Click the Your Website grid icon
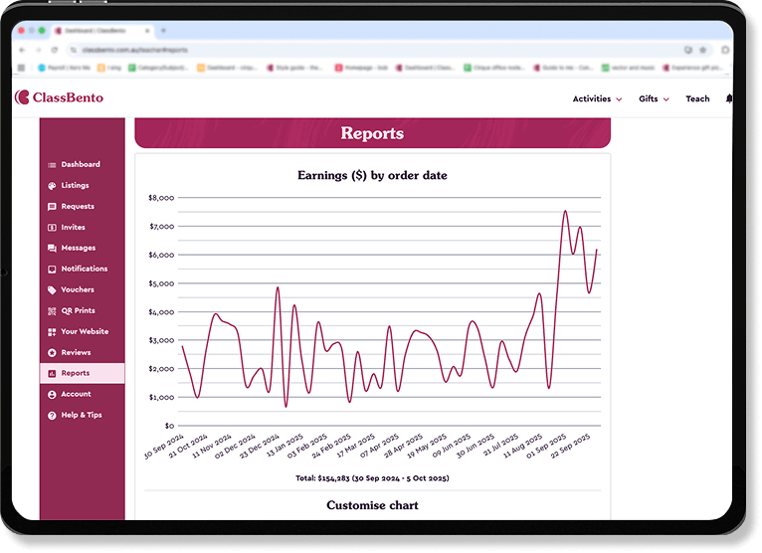The height and width of the screenshot is (553, 762). (52, 332)
